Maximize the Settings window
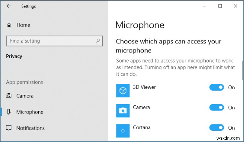 pos(220,6)
